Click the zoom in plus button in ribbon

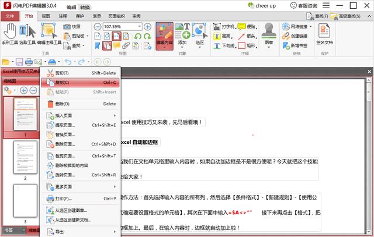[x=147, y=27]
